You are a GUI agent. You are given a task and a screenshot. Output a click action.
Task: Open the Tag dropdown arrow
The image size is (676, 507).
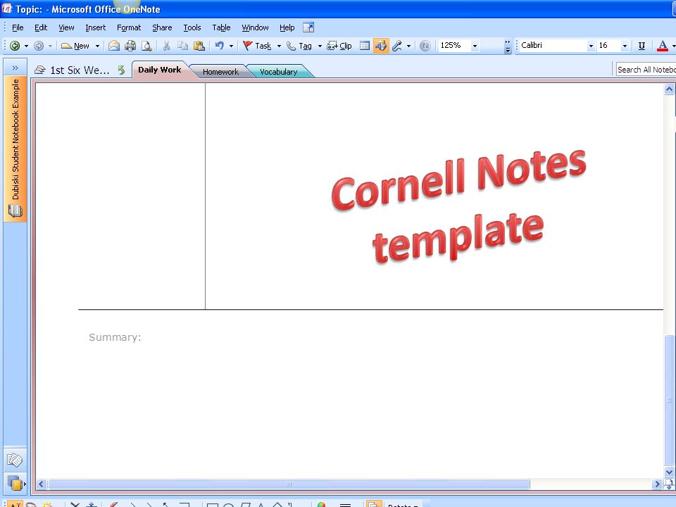click(320, 46)
